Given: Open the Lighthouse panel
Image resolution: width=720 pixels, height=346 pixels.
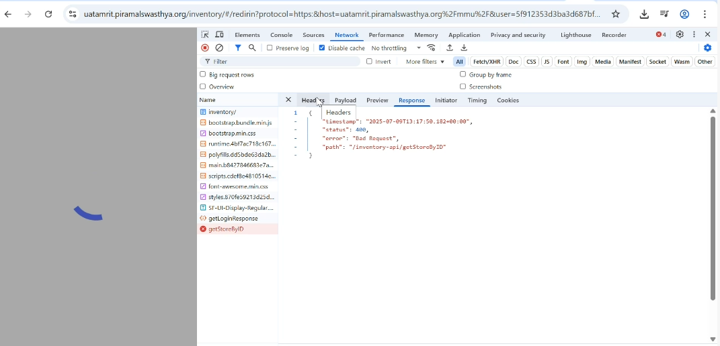Looking at the screenshot, I should click(576, 35).
